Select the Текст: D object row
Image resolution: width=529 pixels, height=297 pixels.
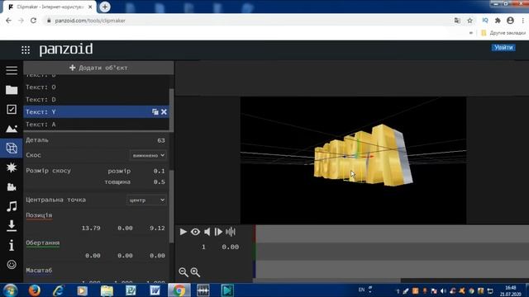click(x=96, y=100)
